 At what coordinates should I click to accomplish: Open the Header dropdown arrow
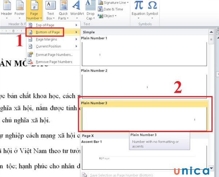pyautogui.click(x=7, y=18)
